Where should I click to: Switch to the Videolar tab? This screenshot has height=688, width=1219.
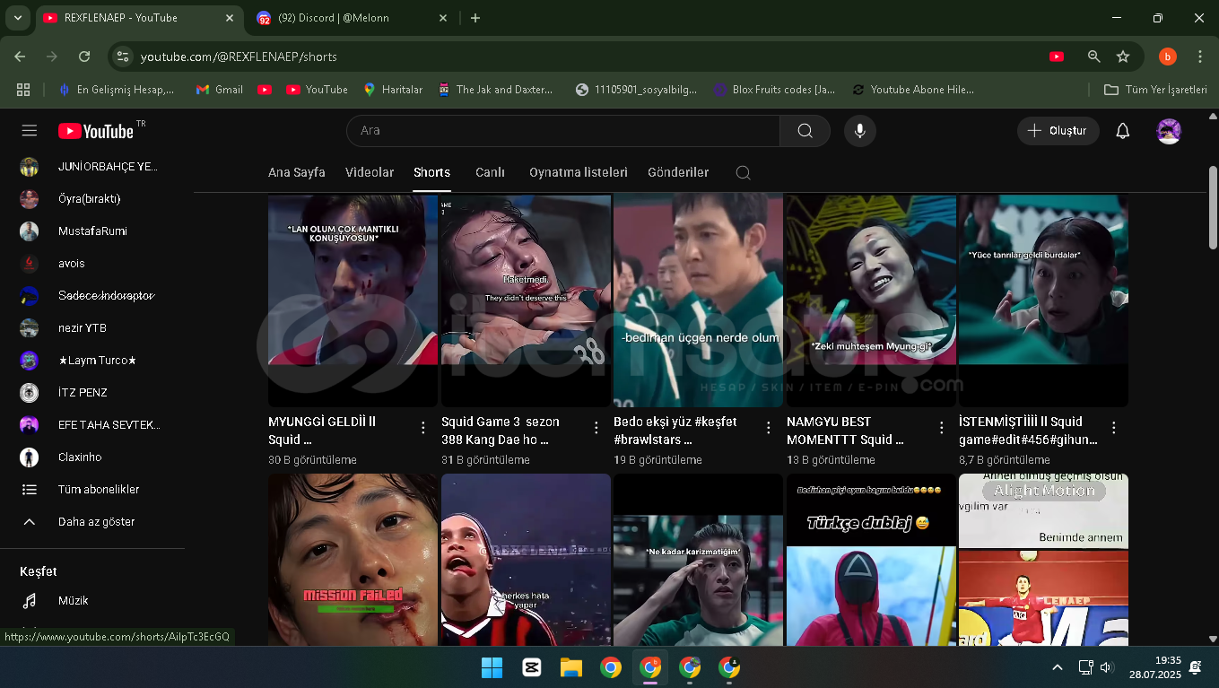370,172
